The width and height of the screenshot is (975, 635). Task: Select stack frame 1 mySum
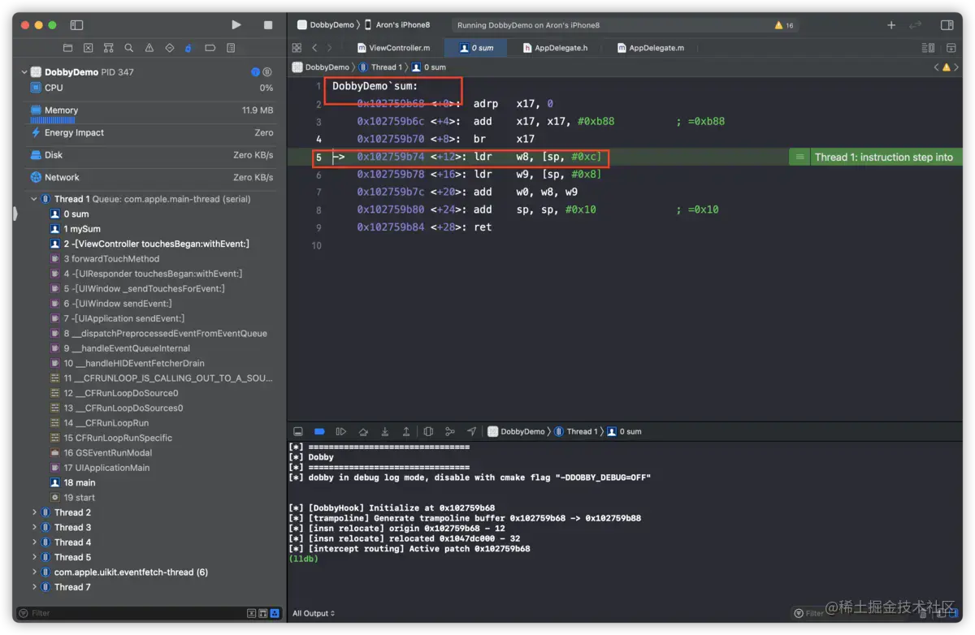(x=81, y=229)
